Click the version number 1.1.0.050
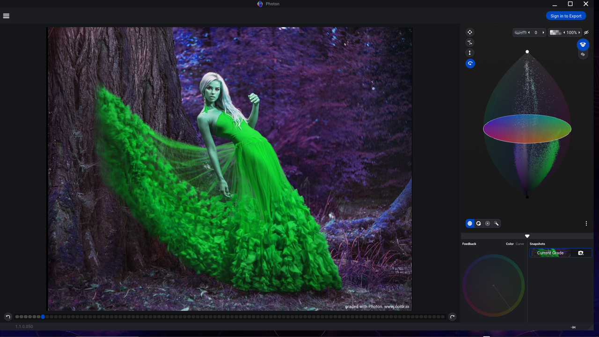Image resolution: width=599 pixels, height=337 pixels. (x=24, y=327)
